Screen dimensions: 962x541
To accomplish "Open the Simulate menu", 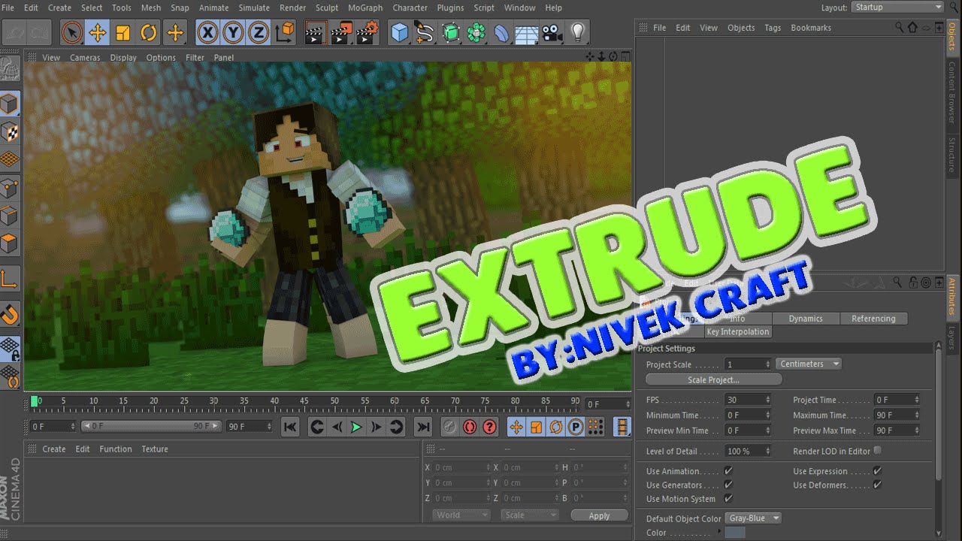I will click(x=254, y=8).
